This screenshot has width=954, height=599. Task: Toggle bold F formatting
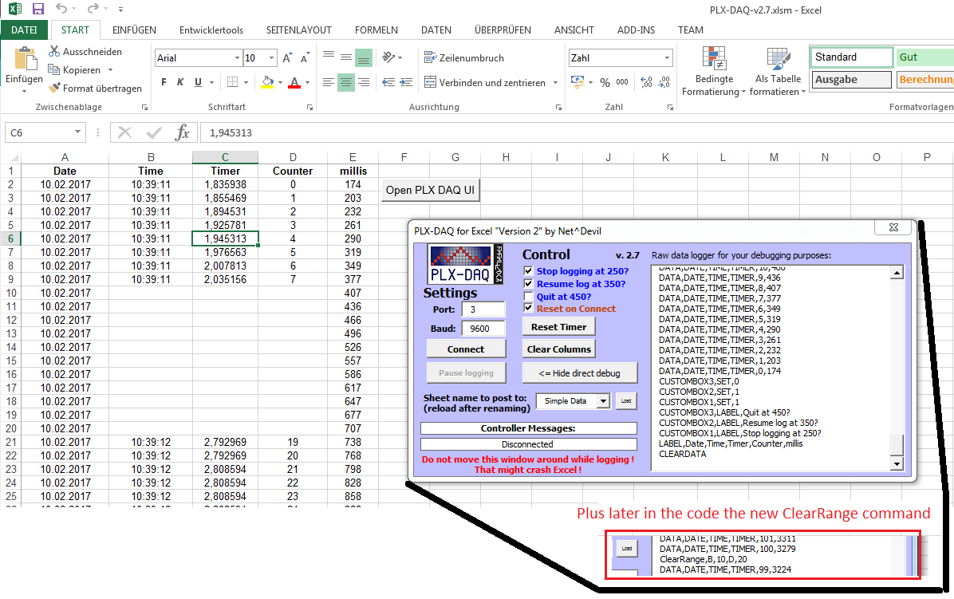tap(163, 82)
